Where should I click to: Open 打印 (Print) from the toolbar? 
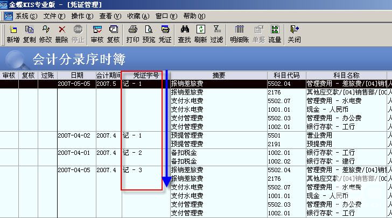[132, 33]
